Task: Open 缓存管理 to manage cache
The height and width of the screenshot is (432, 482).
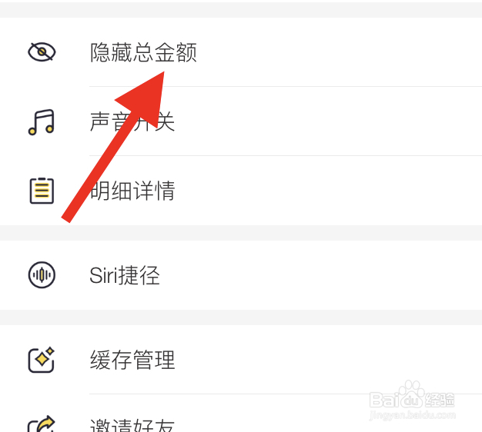Action: pos(241,360)
